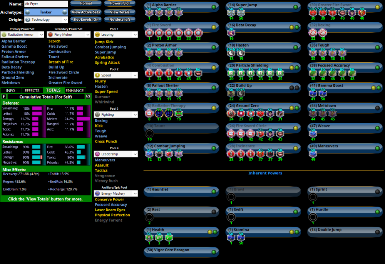Toggle the green indicator on Super Jump
The image size is (385, 264).
(296, 7)
